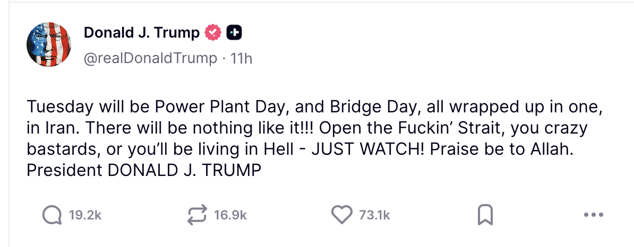Screen dimensions: 634x247
Task: Click the "Praise be to Allah." sentence
Action: (x=502, y=149)
